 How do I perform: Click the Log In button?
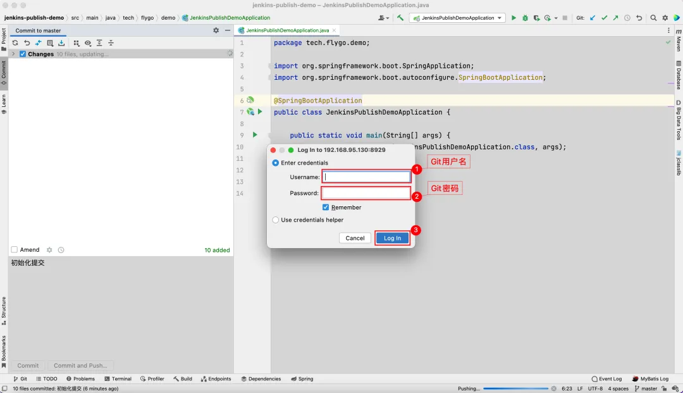point(392,238)
